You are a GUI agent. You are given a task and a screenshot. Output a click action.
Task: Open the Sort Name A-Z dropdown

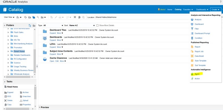tap(82, 25)
